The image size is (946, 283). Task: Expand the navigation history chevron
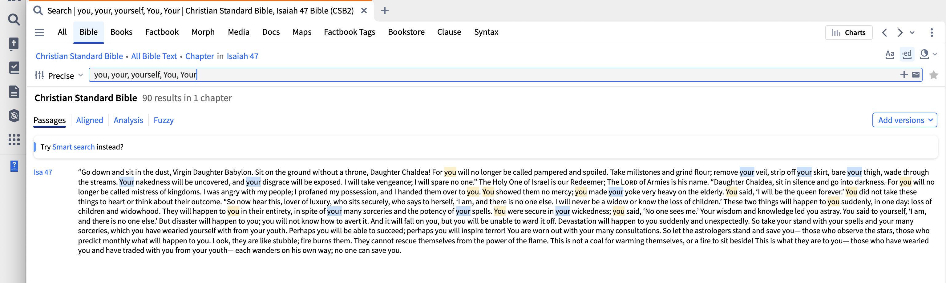coord(912,33)
